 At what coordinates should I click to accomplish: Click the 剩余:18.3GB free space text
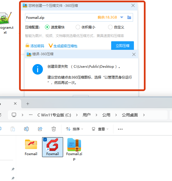pos(107,17)
